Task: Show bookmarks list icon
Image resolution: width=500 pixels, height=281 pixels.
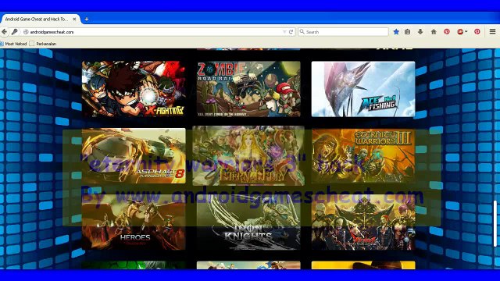Action: click(x=408, y=31)
